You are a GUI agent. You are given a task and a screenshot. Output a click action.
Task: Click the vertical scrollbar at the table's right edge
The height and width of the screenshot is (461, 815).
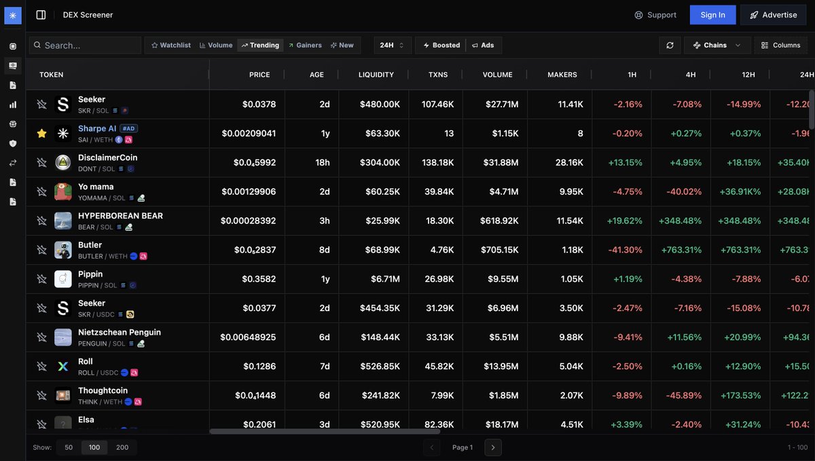812,109
